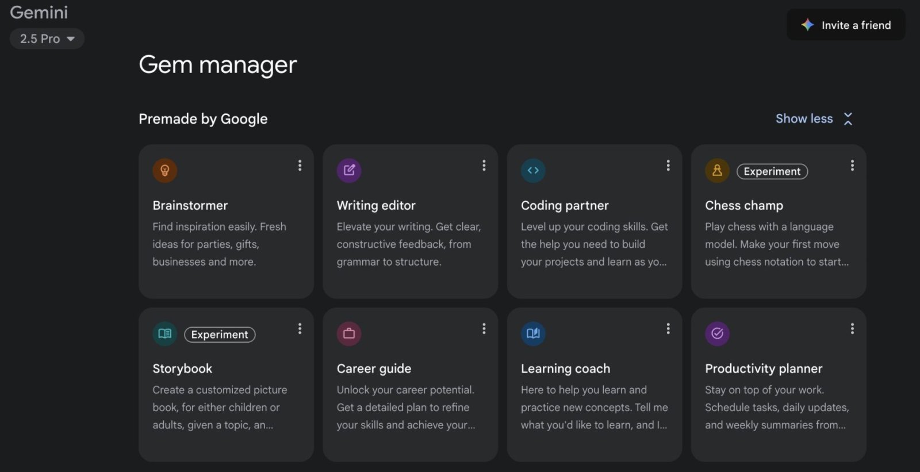Screen dimensions: 920x472
Task: Click the Experiment badge on Storybook
Action: pos(220,335)
